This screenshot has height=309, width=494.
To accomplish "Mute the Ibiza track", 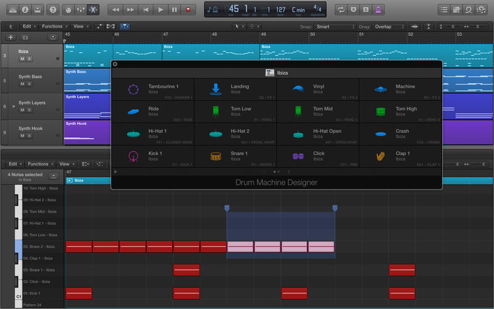I will 22,59.
